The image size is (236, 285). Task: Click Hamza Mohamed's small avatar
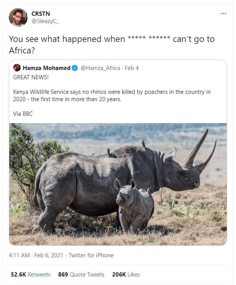(x=17, y=68)
